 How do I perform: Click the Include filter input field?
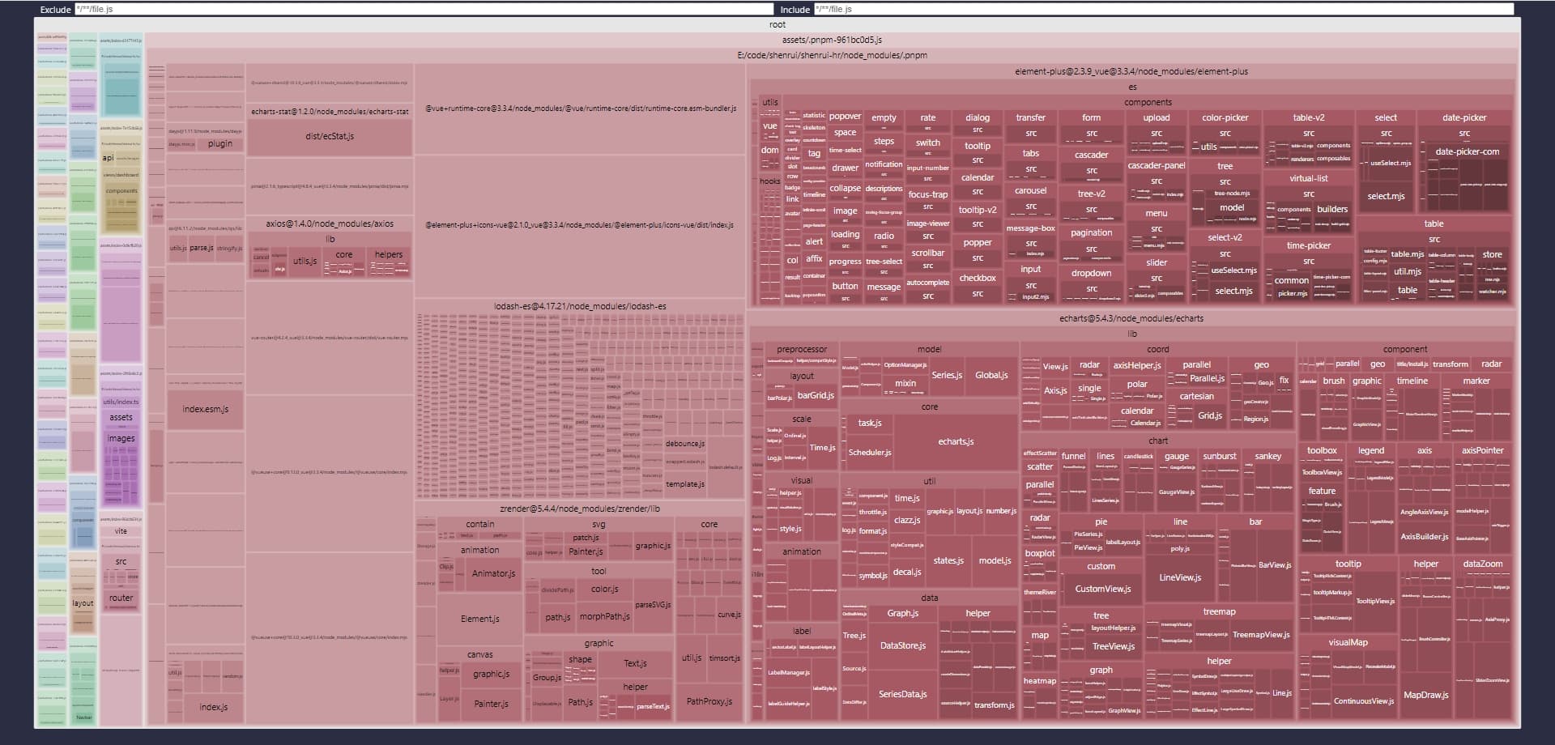point(1163,9)
